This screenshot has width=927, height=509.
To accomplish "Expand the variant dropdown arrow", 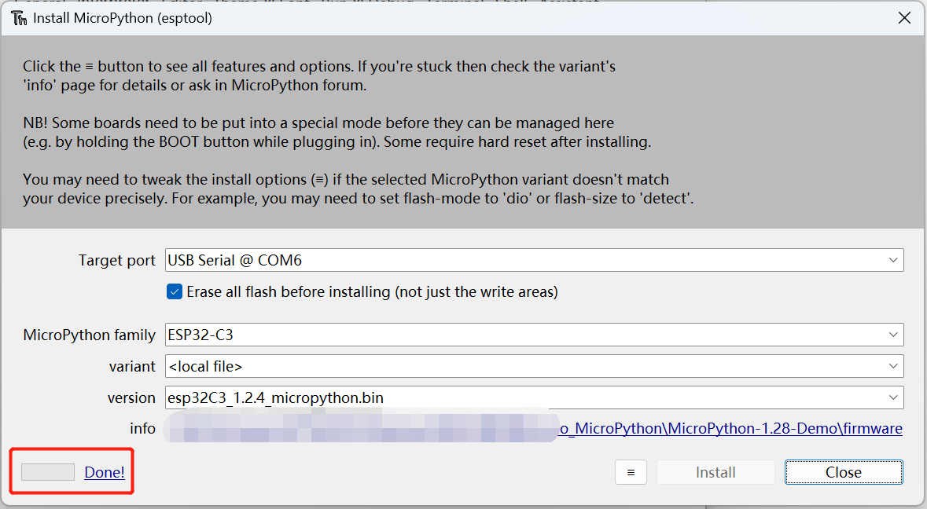I will coord(892,366).
